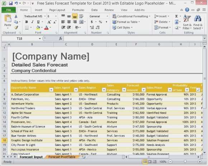Open the Sales Agent filter dropdown

point(76,90)
